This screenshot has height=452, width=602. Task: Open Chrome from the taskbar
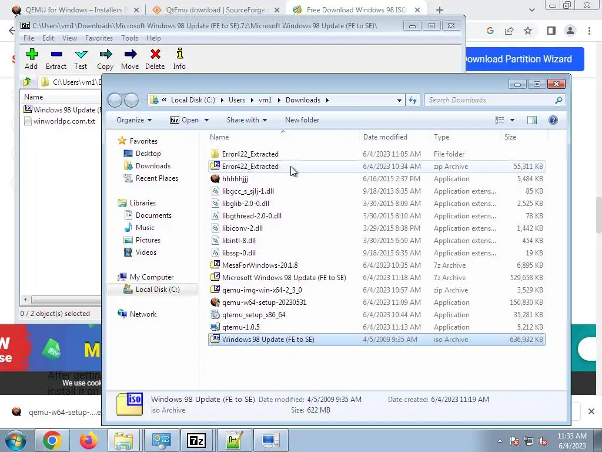pyautogui.click(x=52, y=440)
